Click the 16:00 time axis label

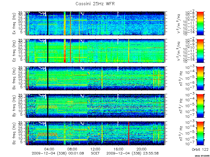118,149
